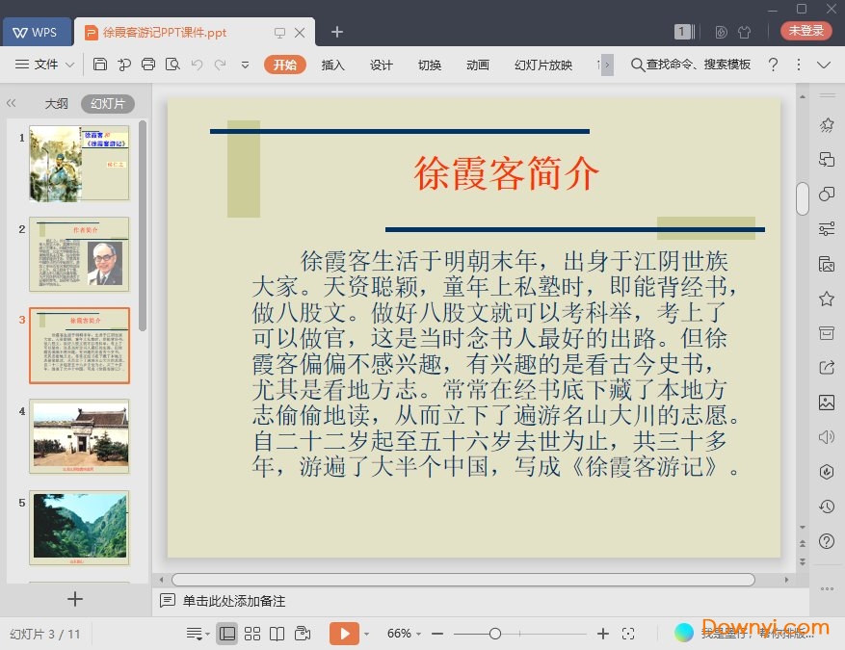Click the undo arrow icon
845x650 pixels.
197,65
